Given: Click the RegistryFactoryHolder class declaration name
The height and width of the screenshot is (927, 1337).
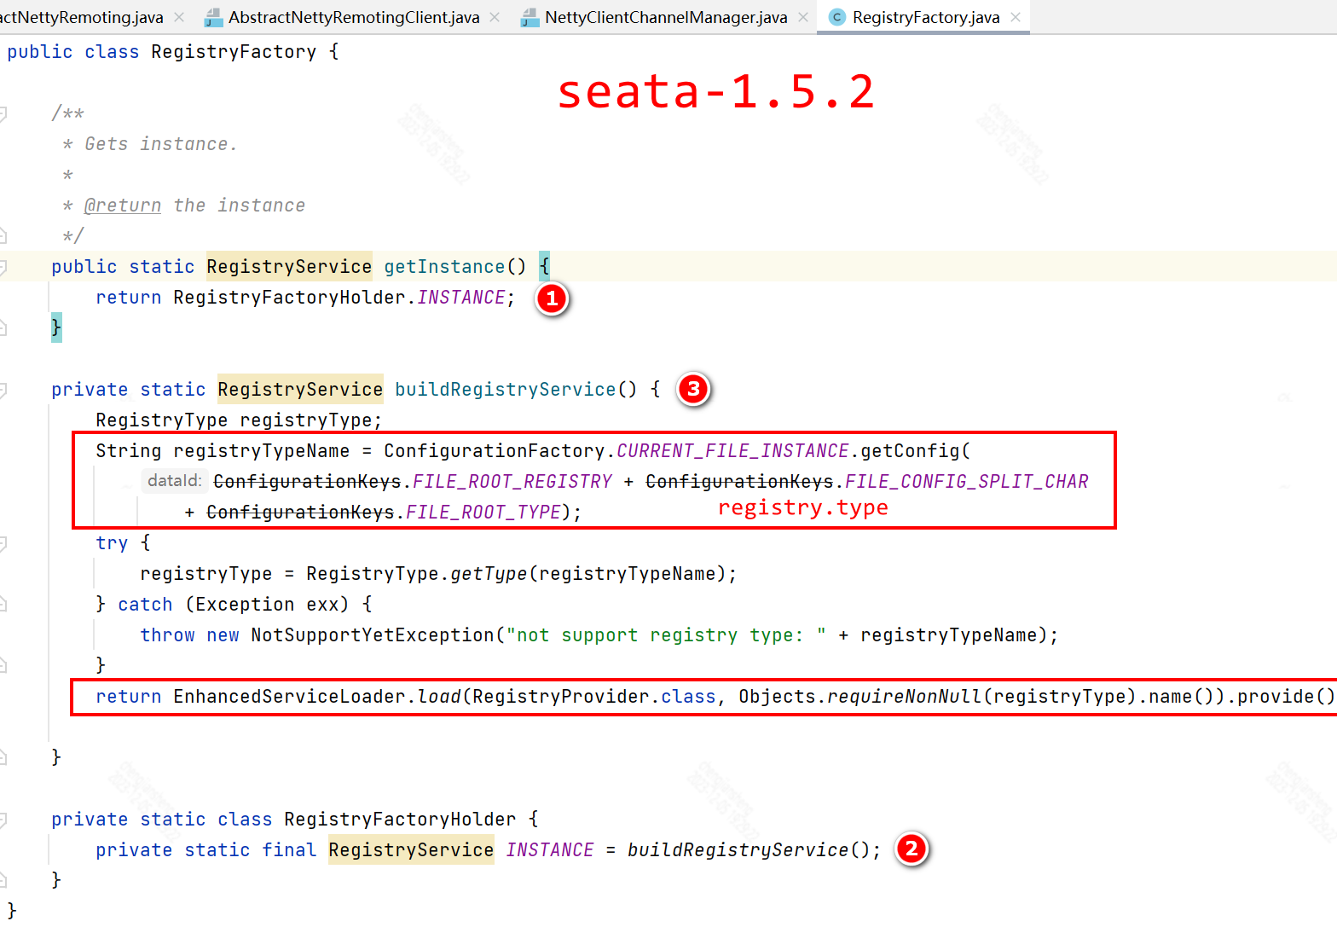Looking at the screenshot, I should (x=400, y=820).
